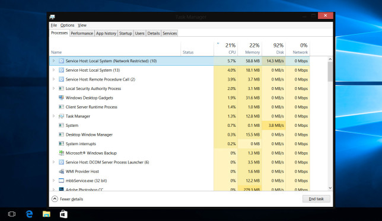Open File Explorer from the taskbar

point(46,214)
